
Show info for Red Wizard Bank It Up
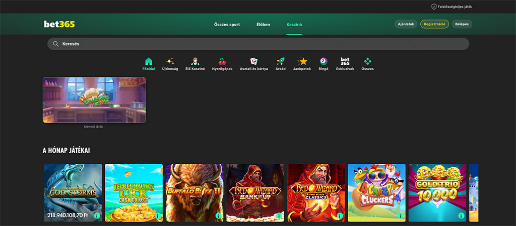pyautogui.click(x=279, y=215)
